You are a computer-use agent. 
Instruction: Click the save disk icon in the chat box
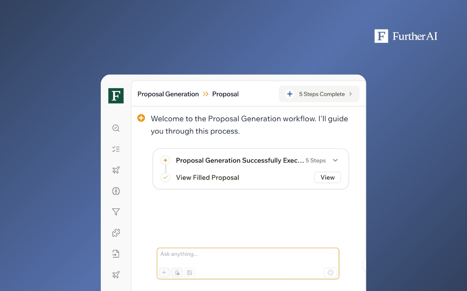click(189, 273)
